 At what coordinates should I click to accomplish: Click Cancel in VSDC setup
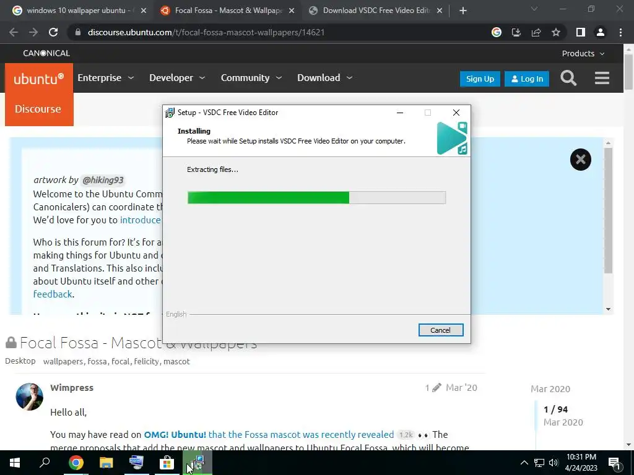click(441, 330)
